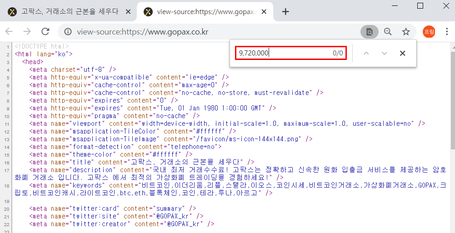The height and width of the screenshot is (233, 455).
Task: Select the view-source gopax tab
Action: tap(205, 12)
